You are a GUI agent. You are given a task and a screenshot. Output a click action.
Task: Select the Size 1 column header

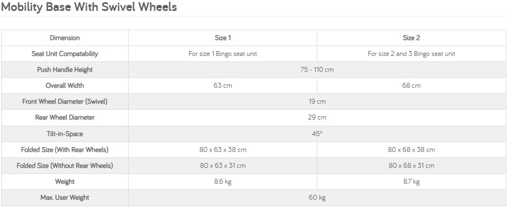point(222,38)
